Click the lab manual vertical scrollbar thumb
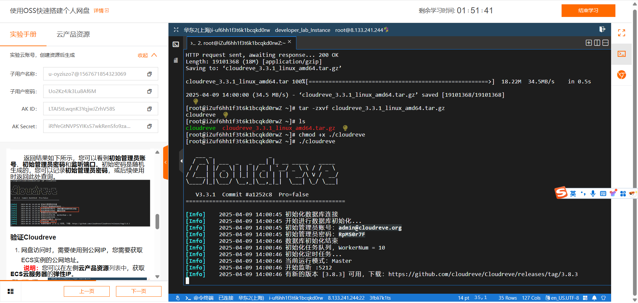This screenshot has height=303, width=638. [157, 221]
